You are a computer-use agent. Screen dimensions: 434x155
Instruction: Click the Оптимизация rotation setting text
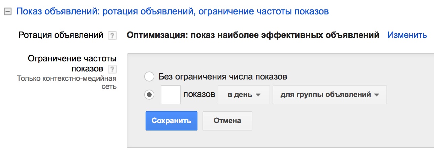click(253, 35)
